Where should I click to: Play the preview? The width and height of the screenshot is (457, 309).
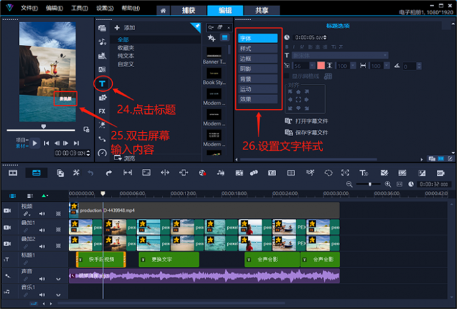[35, 143]
